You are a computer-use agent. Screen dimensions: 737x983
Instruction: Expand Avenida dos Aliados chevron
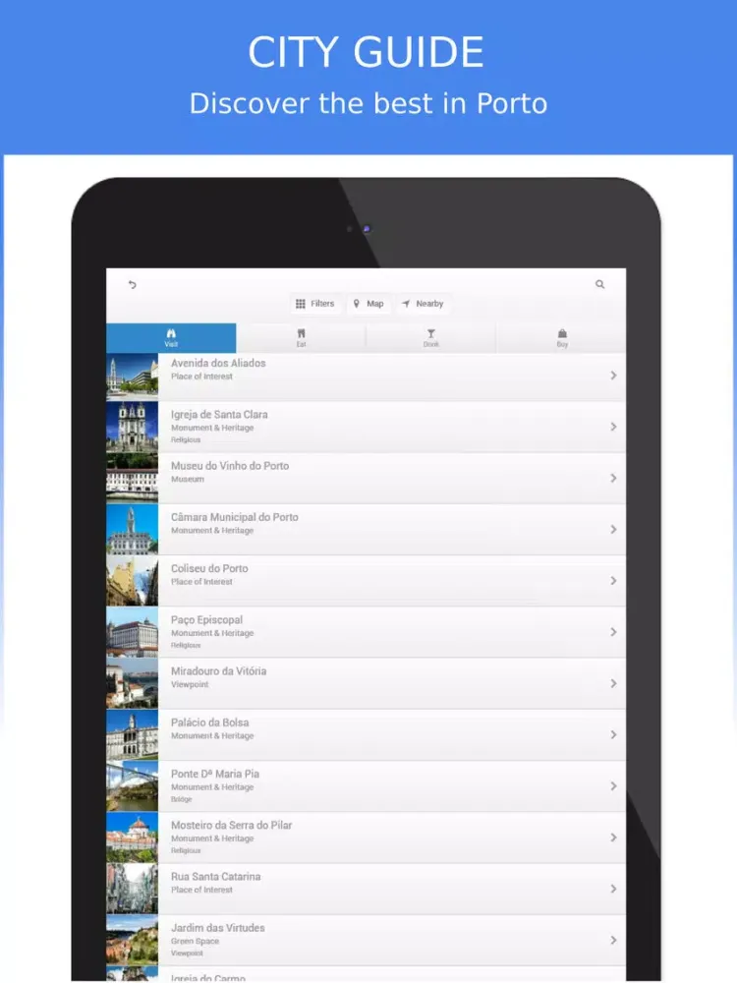[x=613, y=376]
